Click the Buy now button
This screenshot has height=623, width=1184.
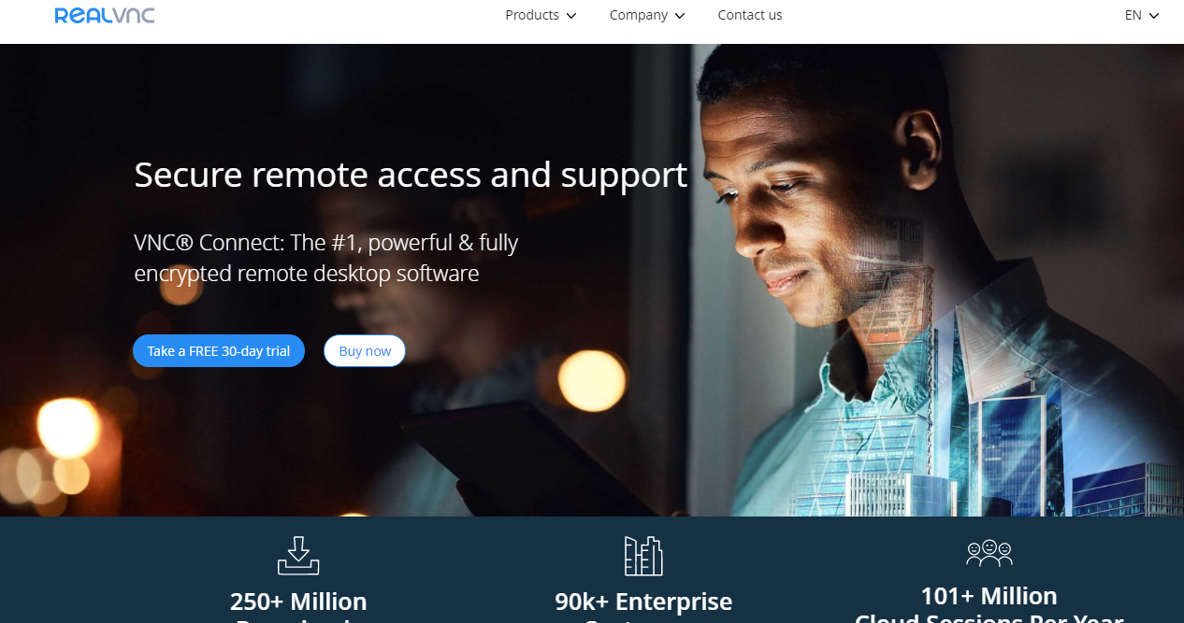(365, 351)
